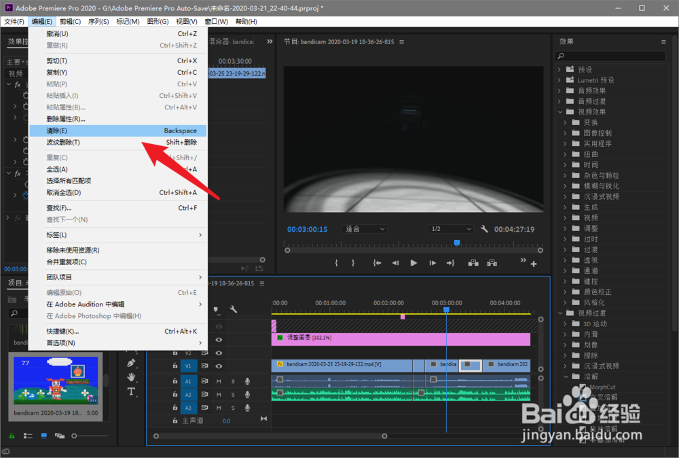Open timeline display settings wrench
The height and width of the screenshot is (458, 679).
tap(234, 309)
